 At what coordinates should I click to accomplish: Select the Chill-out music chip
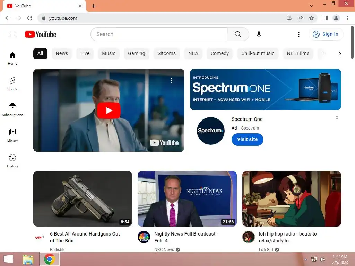[258, 54]
